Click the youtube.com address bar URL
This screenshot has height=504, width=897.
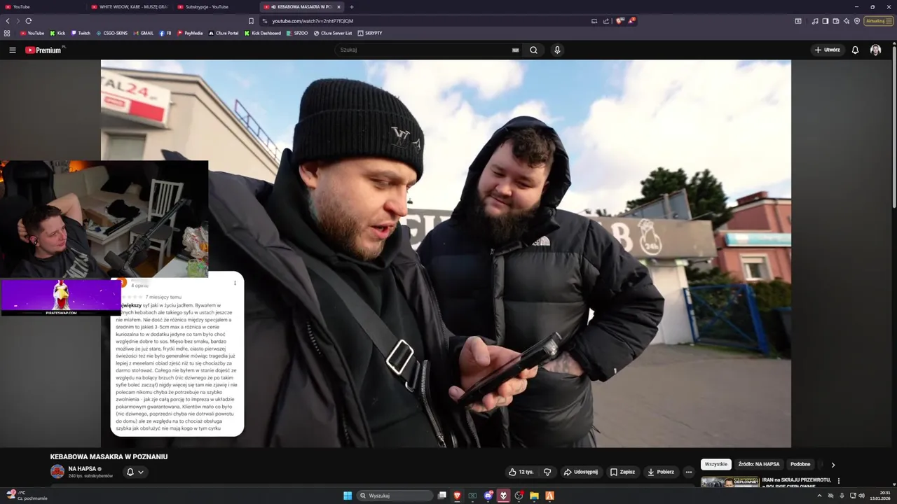[313, 21]
